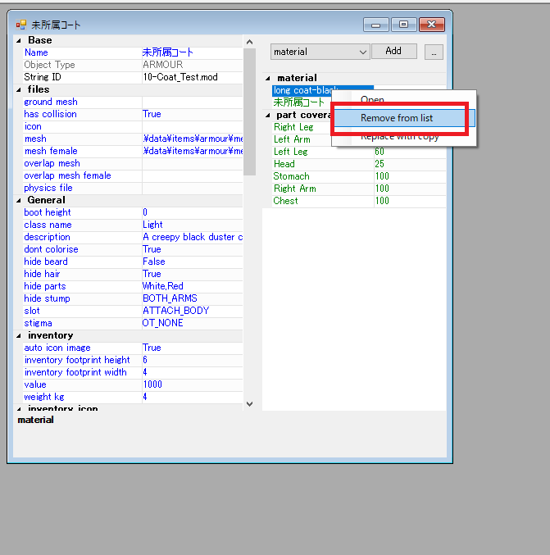
Task: Select the Object Type row
Action: [x=133, y=65]
